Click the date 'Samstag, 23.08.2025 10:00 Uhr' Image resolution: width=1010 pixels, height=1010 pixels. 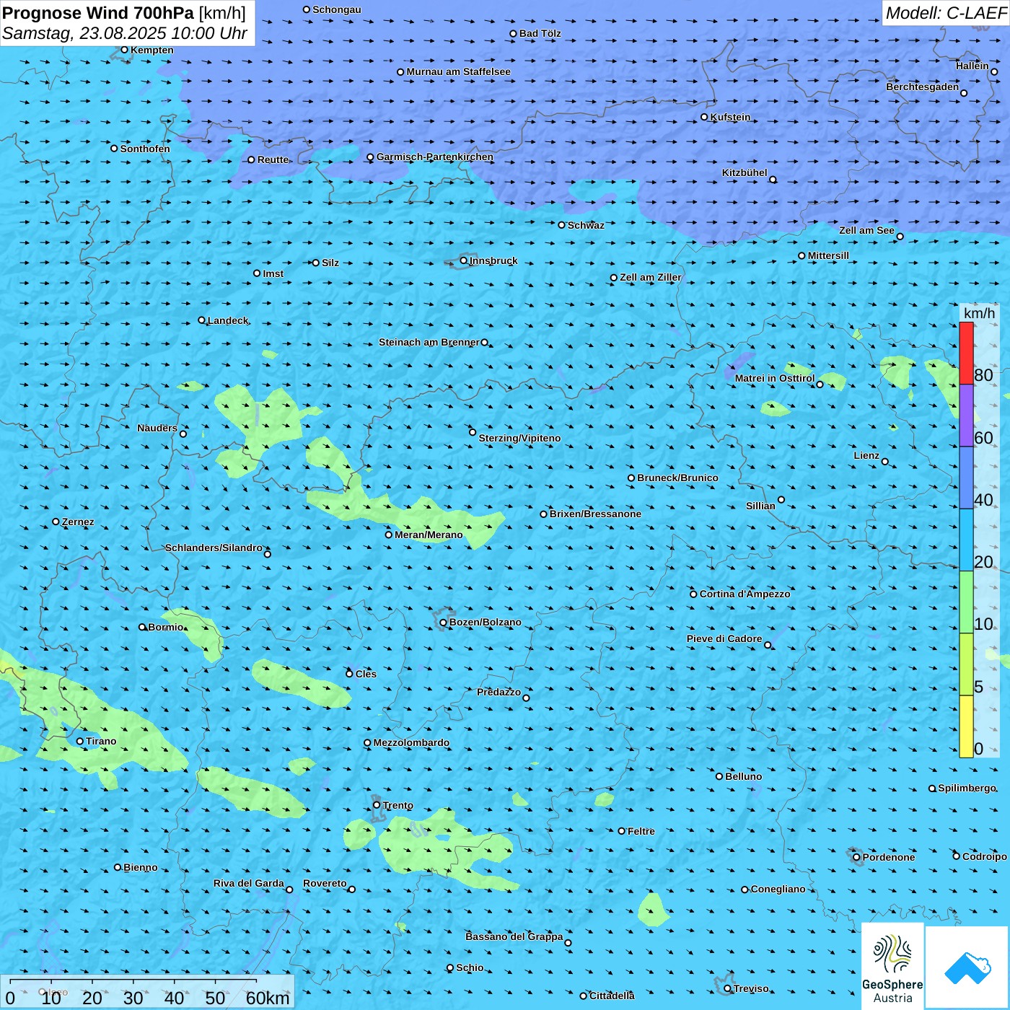click(x=125, y=33)
